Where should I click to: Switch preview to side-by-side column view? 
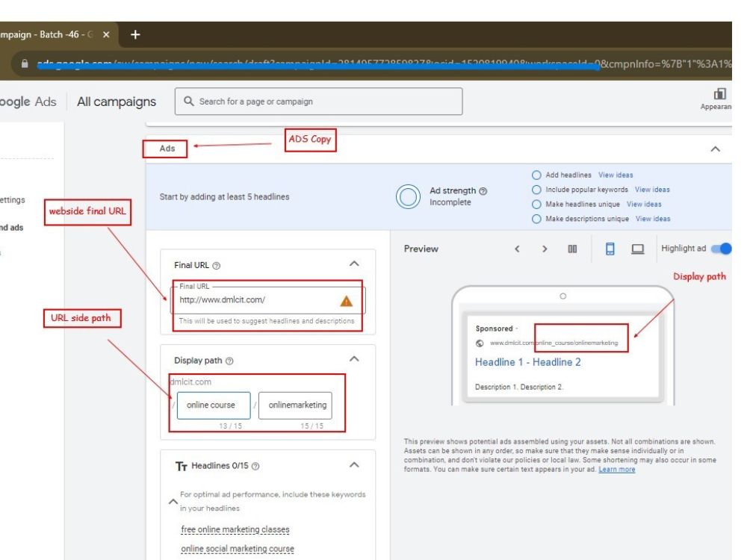tap(572, 249)
